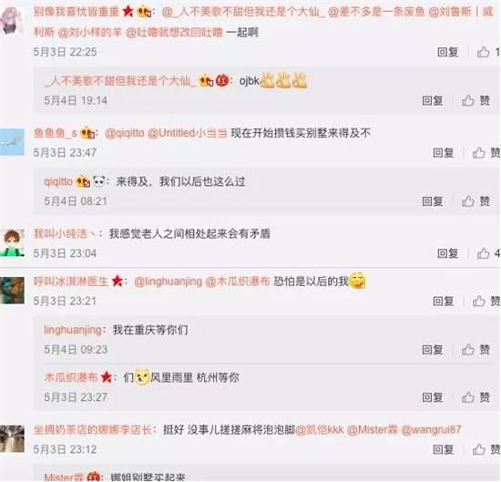Like the comment by 坐拥奶茶店的娜娜李店长
The height and width of the screenshot is (482, 501).
pos(486,449)
